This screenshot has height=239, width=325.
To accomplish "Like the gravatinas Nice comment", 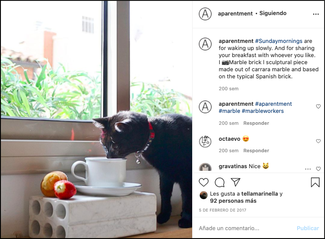I will tap(318, 169).
